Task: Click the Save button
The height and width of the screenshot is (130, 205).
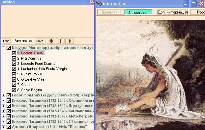Action: [x=40, y=41]
